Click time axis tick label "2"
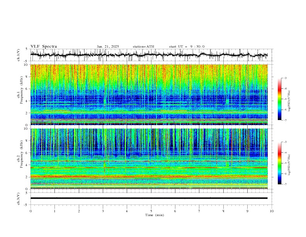Image resolution: width=306 pixels, height=237 pixels. coord(79,211)
